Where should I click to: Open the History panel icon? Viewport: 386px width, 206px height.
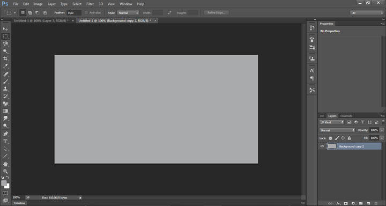pyautogui.click(x=312, y=28)
